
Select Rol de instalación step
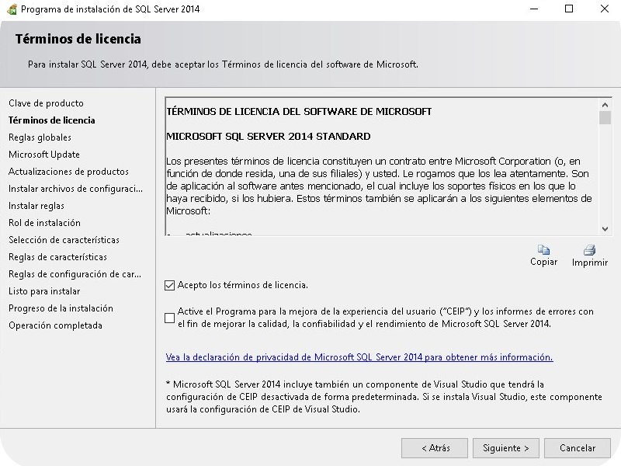pos(44,223)
